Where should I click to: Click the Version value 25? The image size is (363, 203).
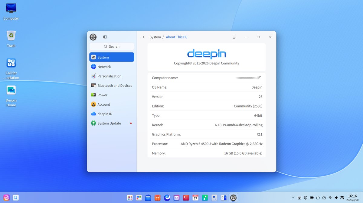(260, 97)
